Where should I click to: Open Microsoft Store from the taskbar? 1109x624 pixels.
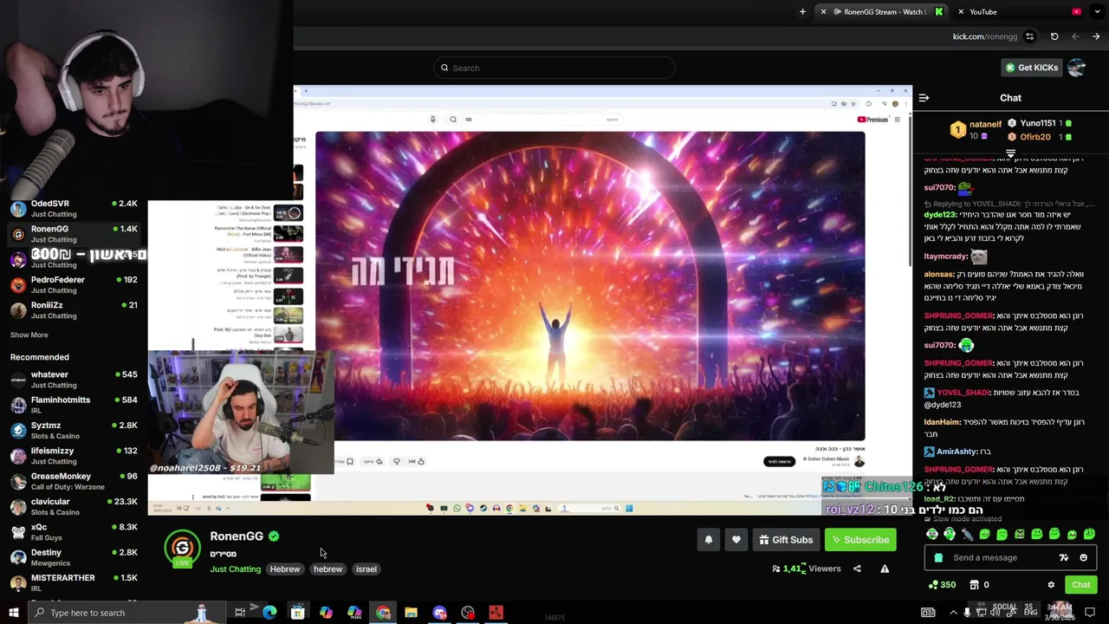[x=297, y=613]
